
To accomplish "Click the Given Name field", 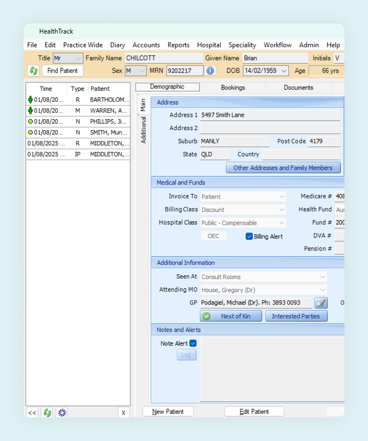I will pos(275,58).
